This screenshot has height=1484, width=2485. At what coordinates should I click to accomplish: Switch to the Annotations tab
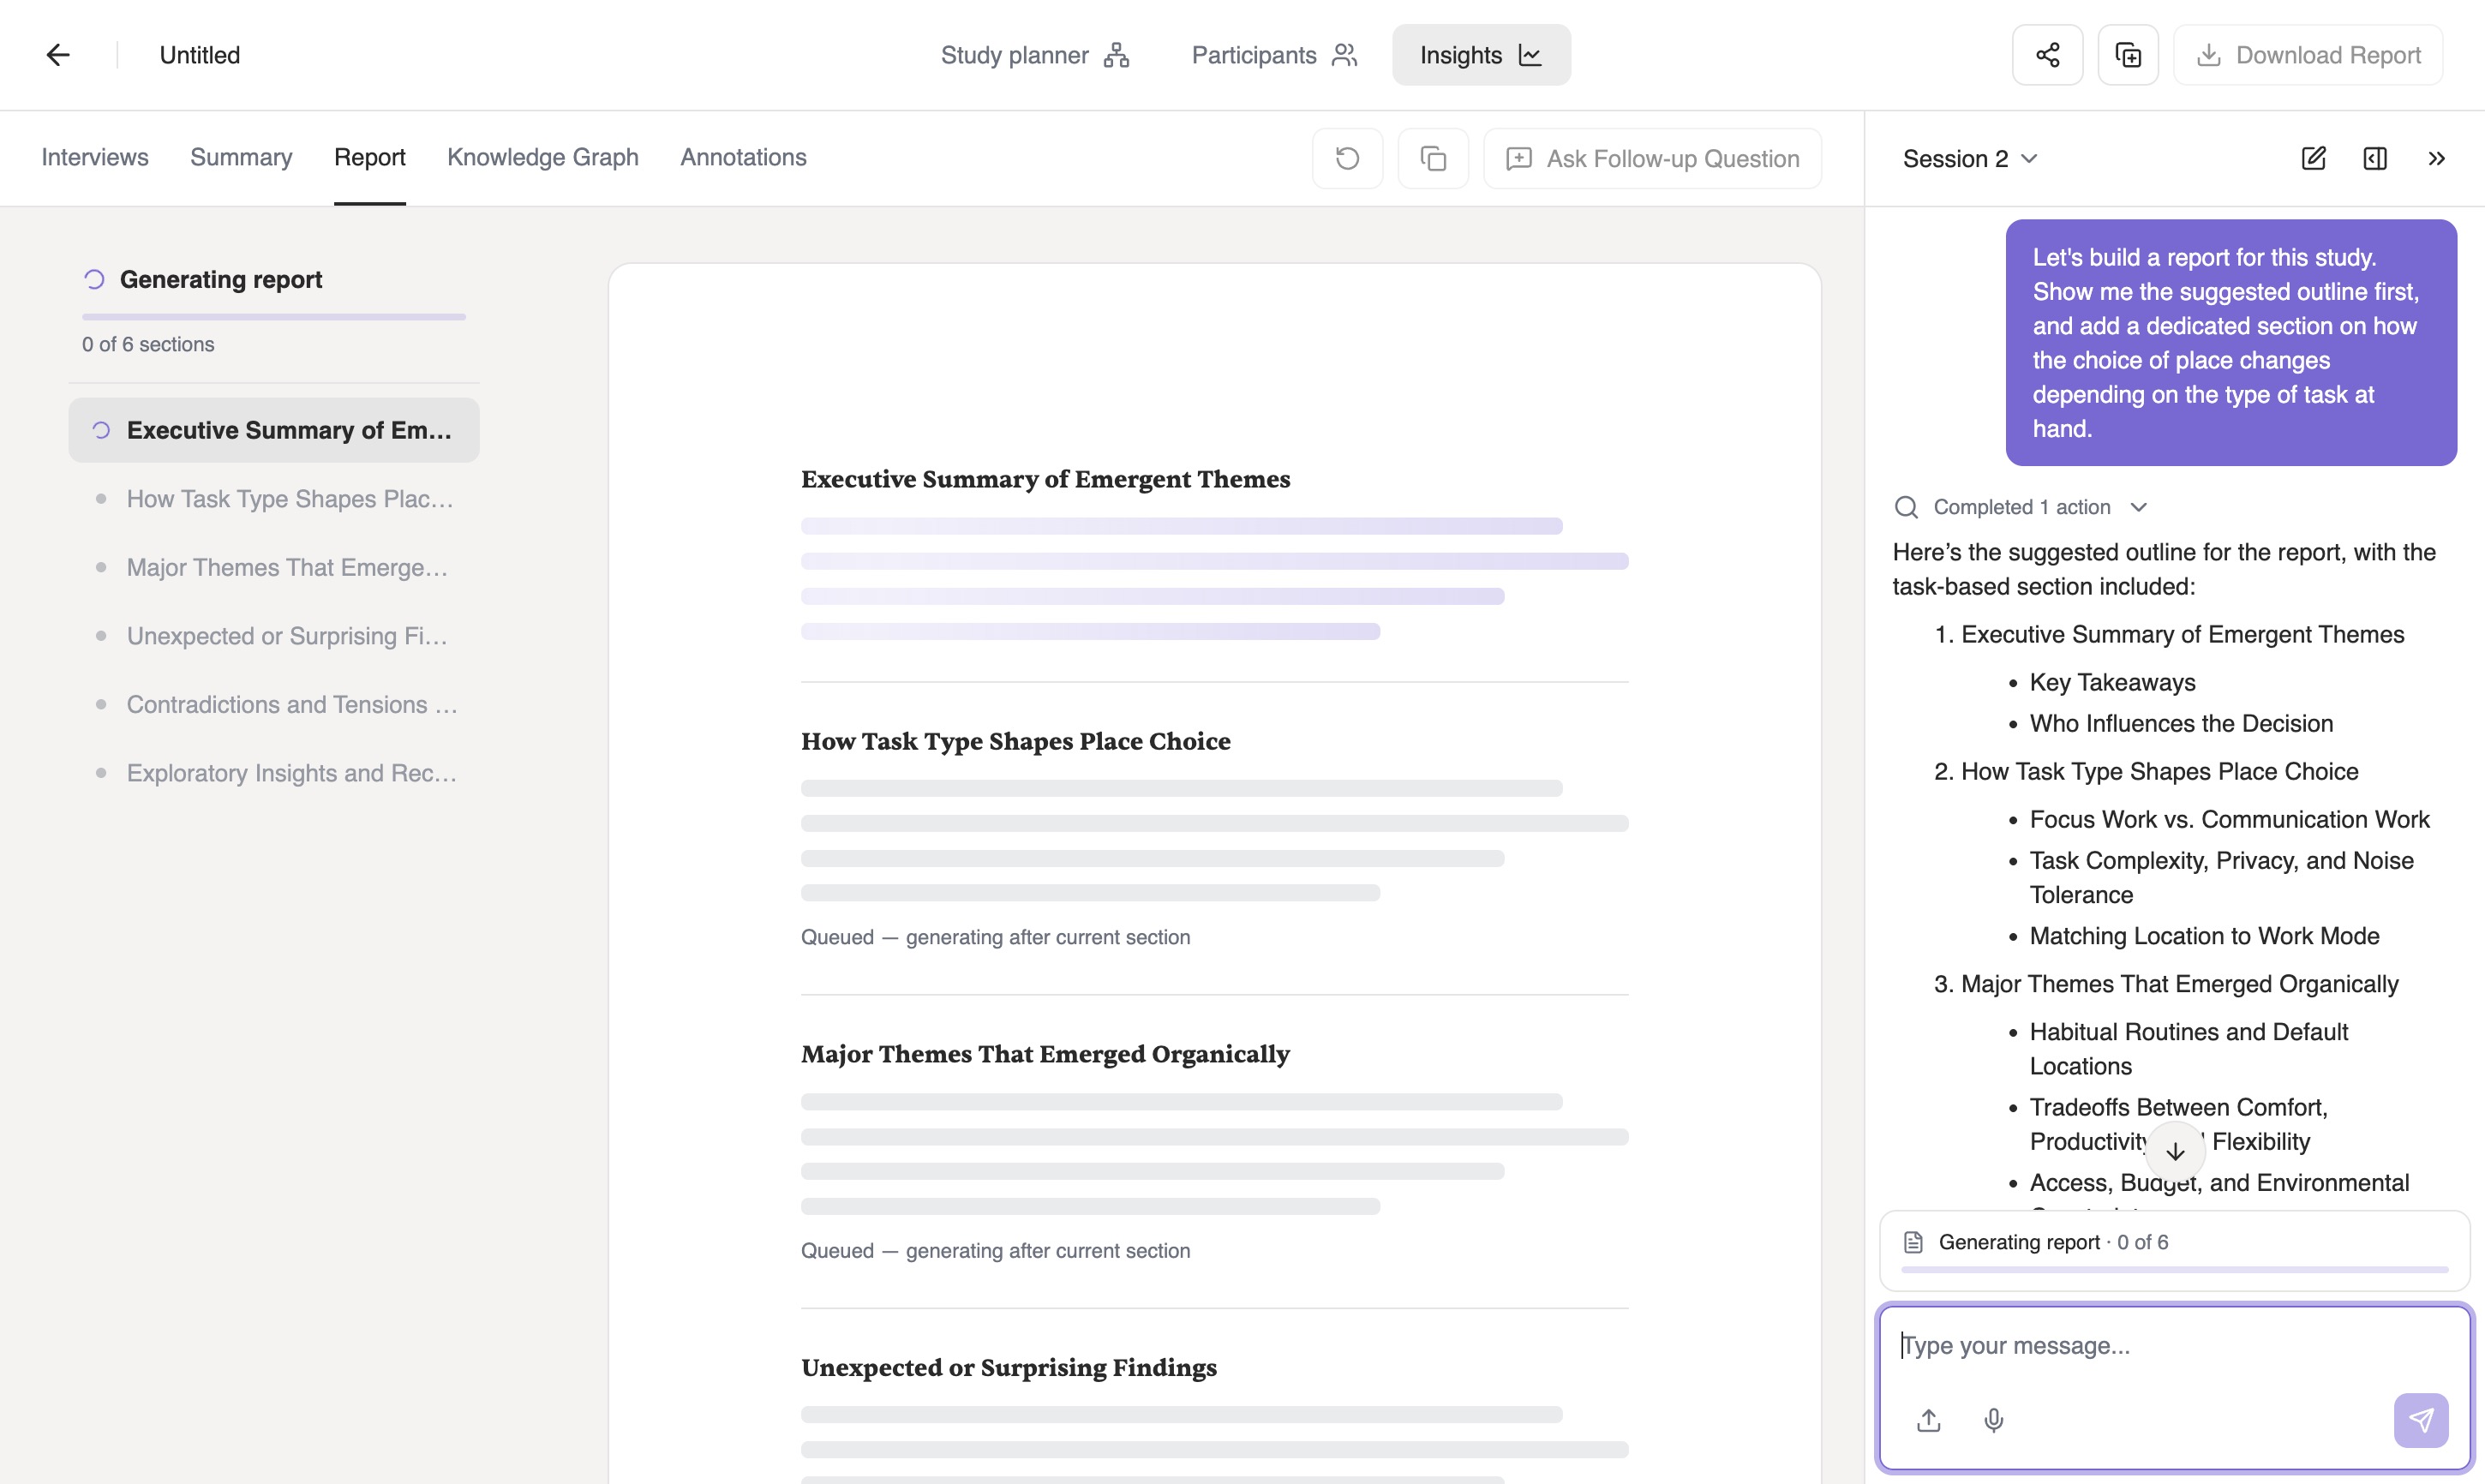pyautogui.click(x=743, y=157)
